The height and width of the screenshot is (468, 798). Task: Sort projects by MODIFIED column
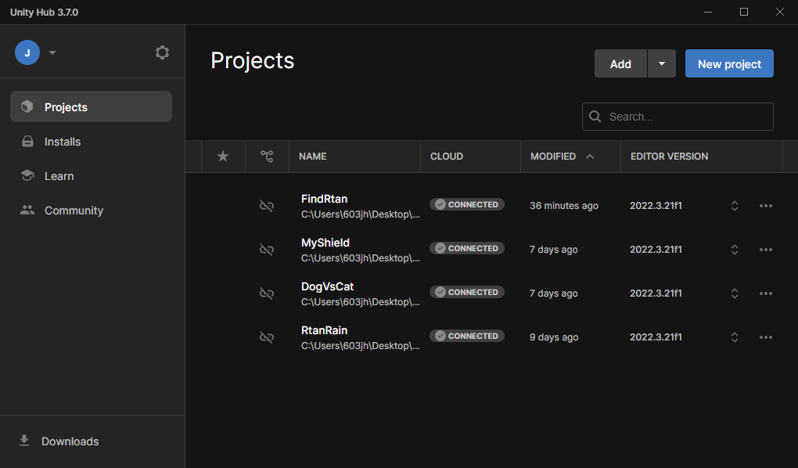(x=552, y=157)
